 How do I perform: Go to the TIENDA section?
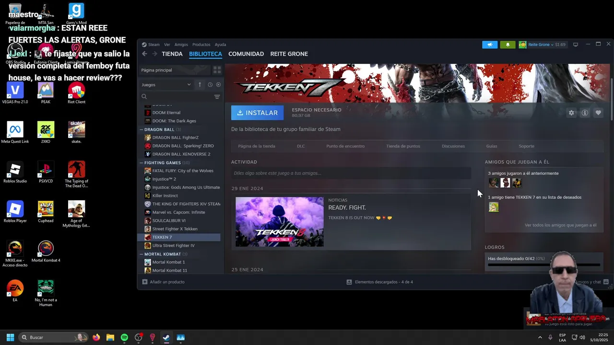(x=172, y=54)
